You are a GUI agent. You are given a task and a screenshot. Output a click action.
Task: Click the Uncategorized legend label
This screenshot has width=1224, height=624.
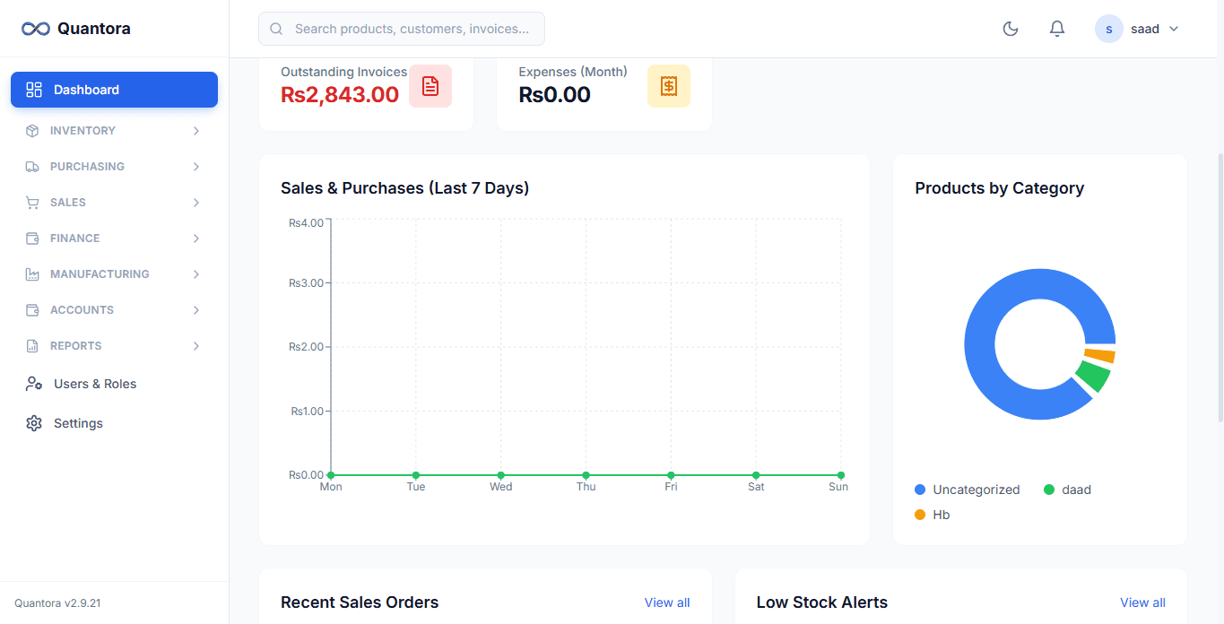click(x=977, y=490)
